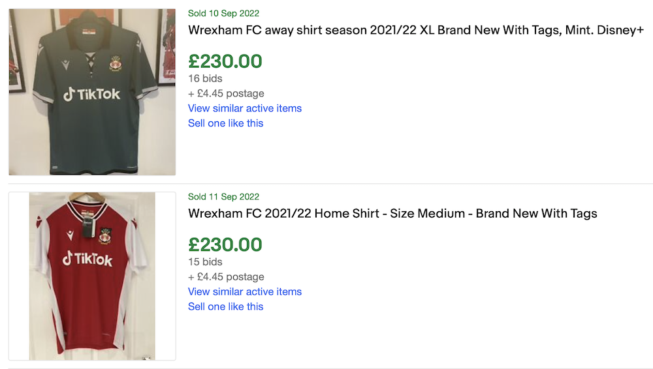The image size is (653, 369).
Task: Click the TikTok logo on the green shirt
Action: [x=92, y=95]
